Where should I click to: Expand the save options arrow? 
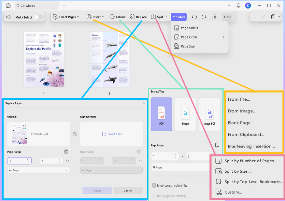[x=279, y=17]
